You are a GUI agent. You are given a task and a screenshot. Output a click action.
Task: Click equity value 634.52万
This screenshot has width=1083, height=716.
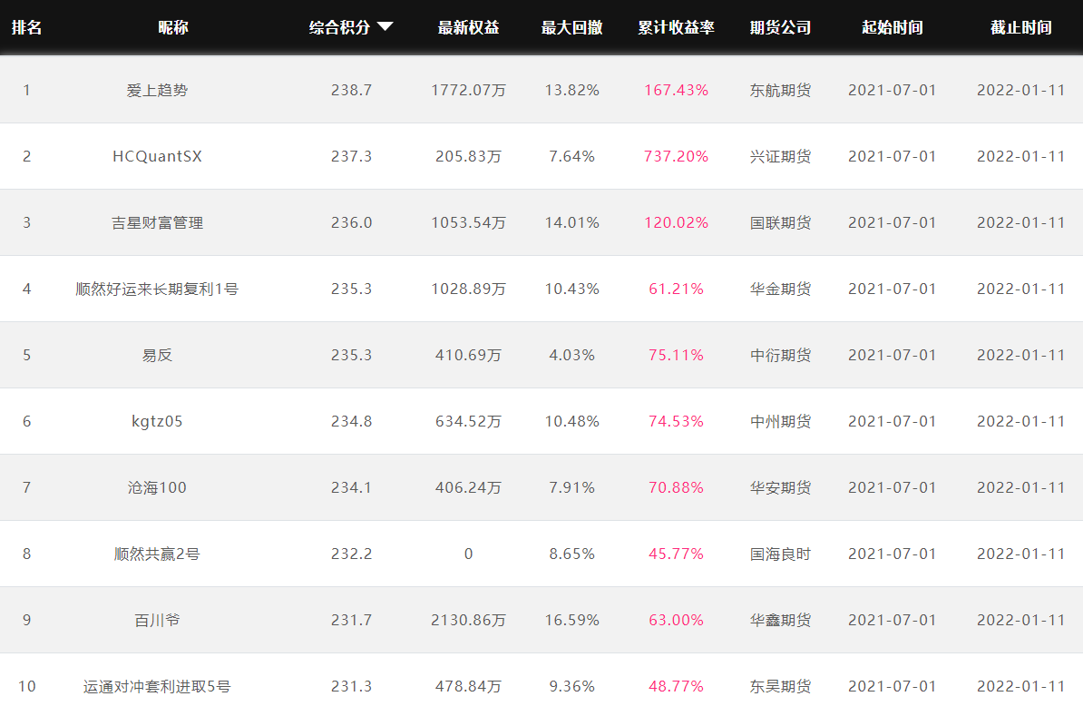coord(468,422)
